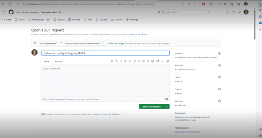The width and height of the screenshot is (262, 138).
Task: Open the Projects tab
Action: 74,20
